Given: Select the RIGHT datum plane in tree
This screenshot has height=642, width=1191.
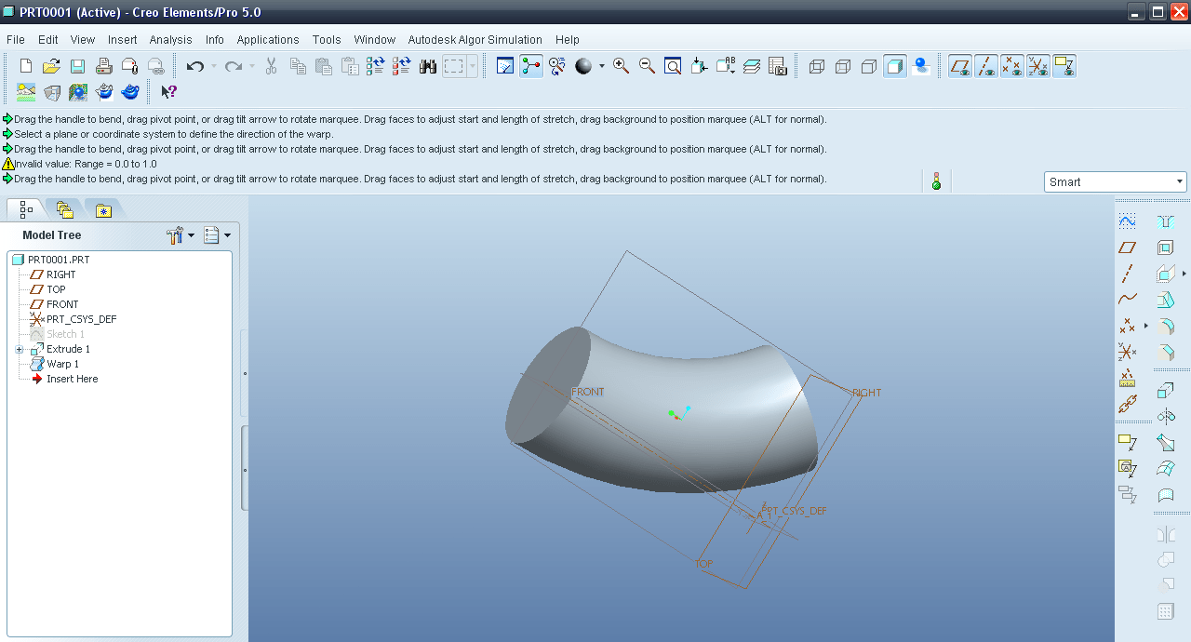Looking at the screenshot, I should (x=61, y=274).
